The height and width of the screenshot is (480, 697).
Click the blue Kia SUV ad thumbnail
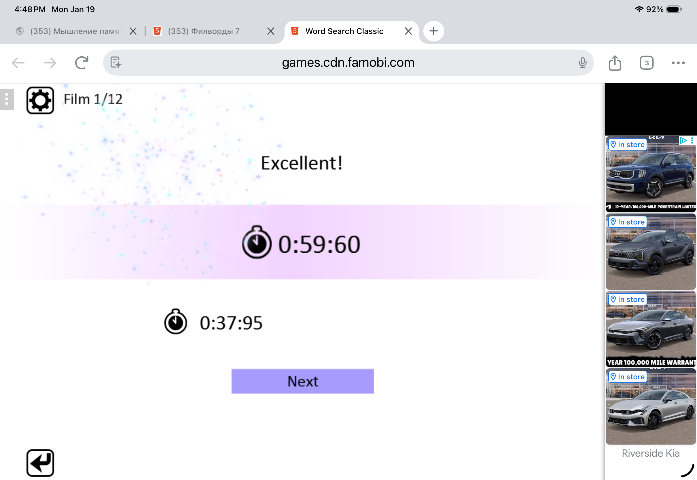650,178
